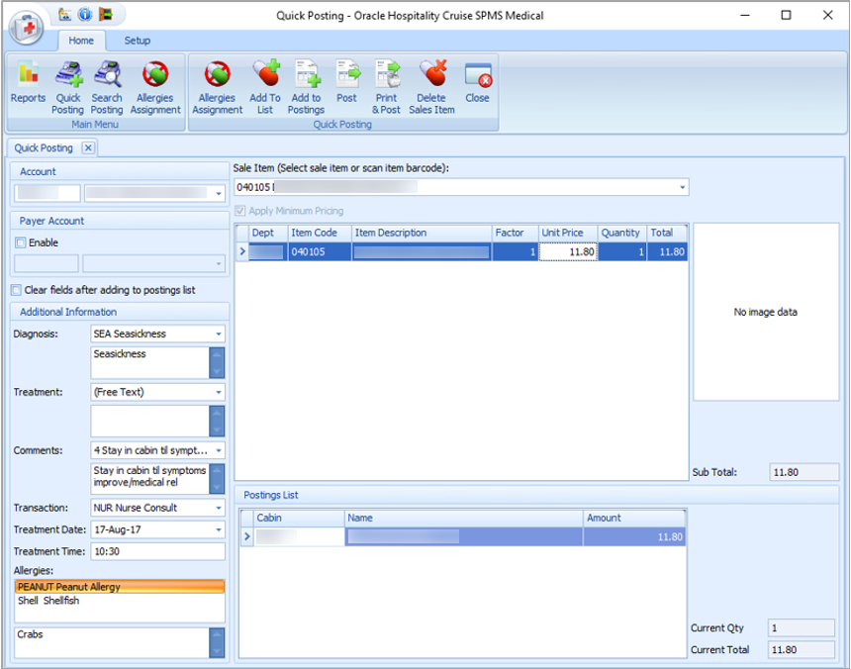Image resolution: width=851 pixels, height=669 pixels.
Task: Click the Print & Post icon
Action: pyautogui.click(x=386, y=84)
